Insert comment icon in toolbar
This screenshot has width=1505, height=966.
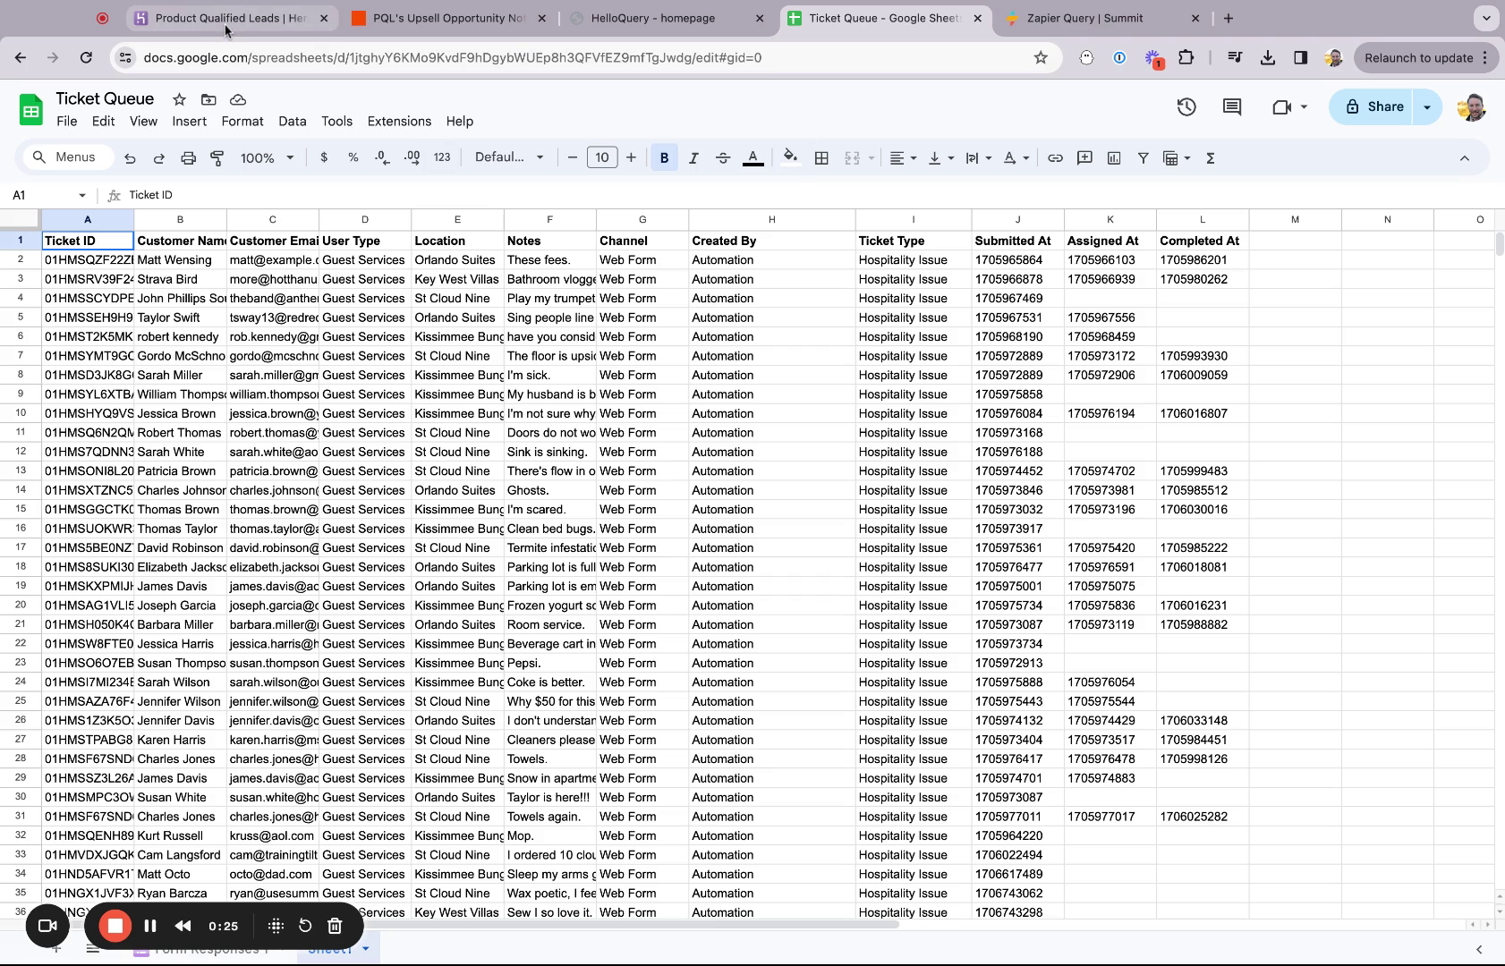coord(1084,157)
